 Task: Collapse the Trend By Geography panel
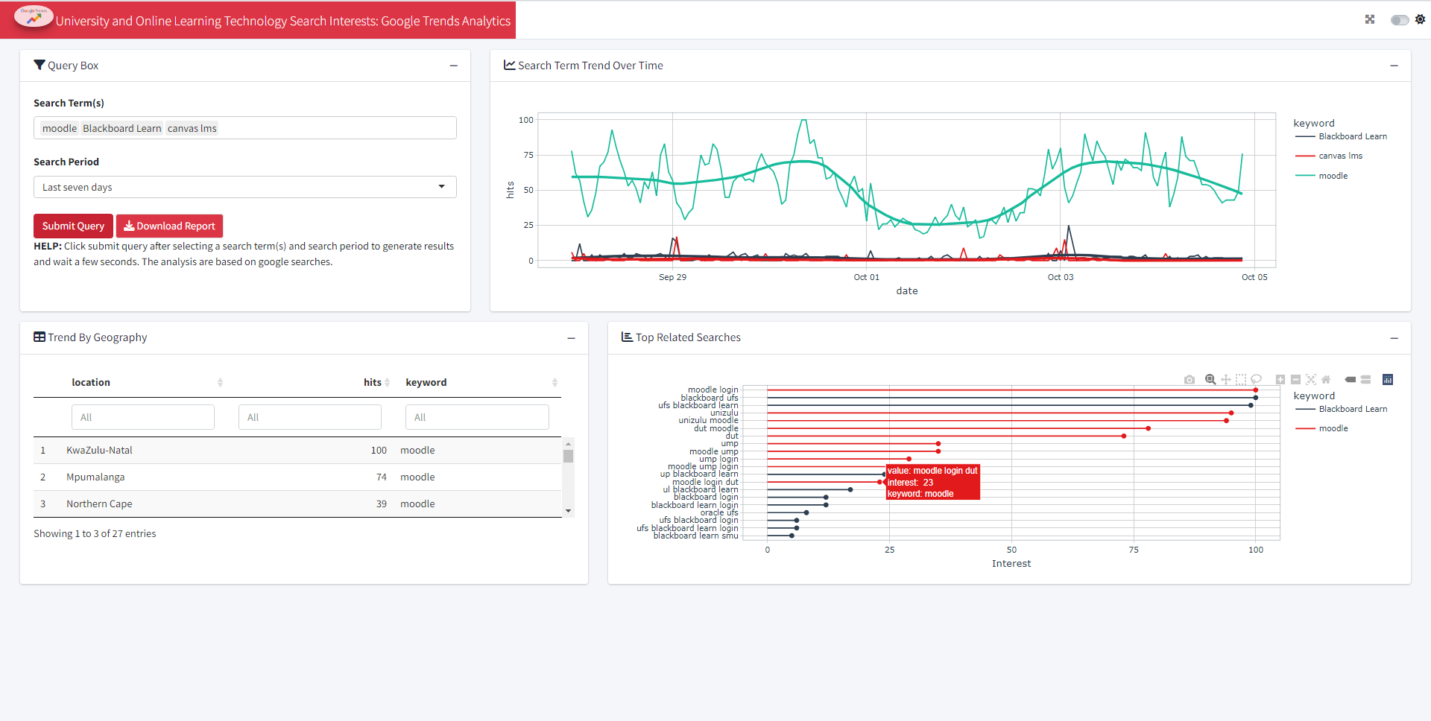point(571,338)
